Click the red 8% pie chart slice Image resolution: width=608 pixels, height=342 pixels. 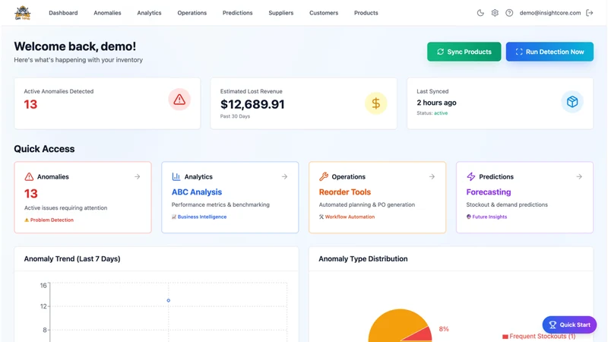point(423,335)
